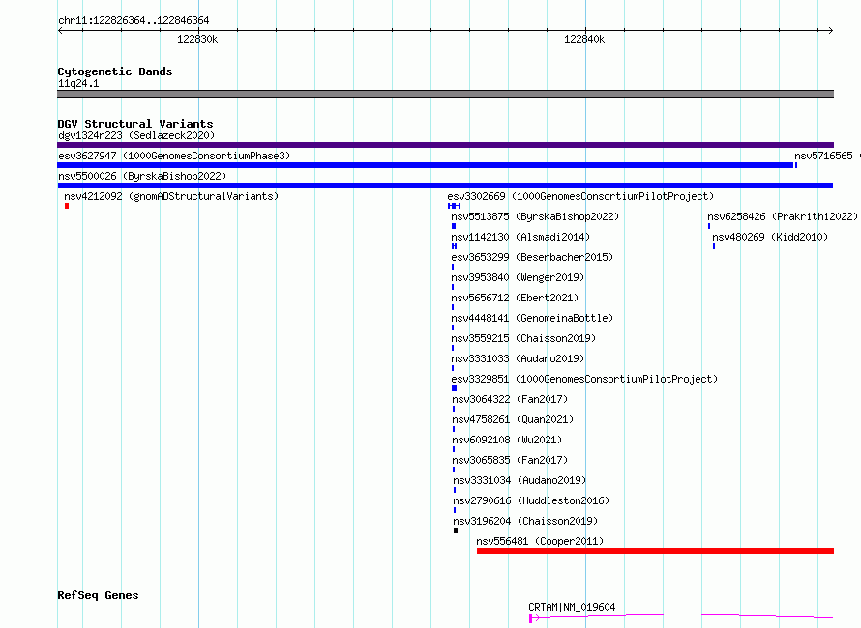This screenshot has width=861, height=628.
Task: Open nsv3196204 (Chaisson2019) label
Action: click(525, 521)
